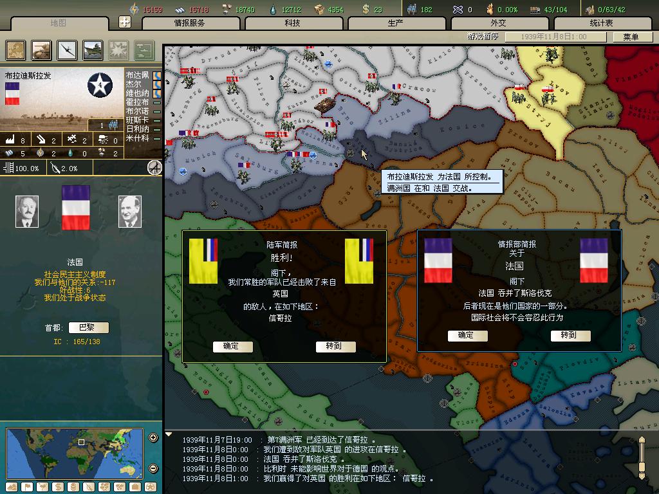The image size is (659, 494).
Task: Click the world minimap
Action: point(75,453)
